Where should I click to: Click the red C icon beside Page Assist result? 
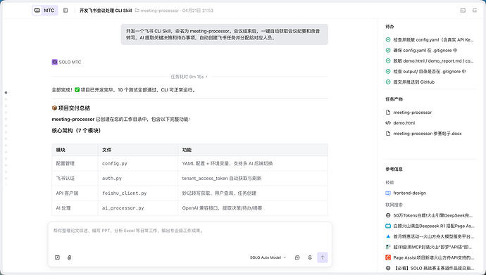[x=388, y=257]
